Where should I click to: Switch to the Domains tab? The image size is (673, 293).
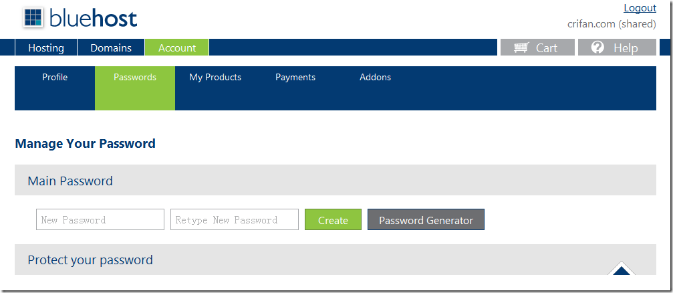[111, 47]
